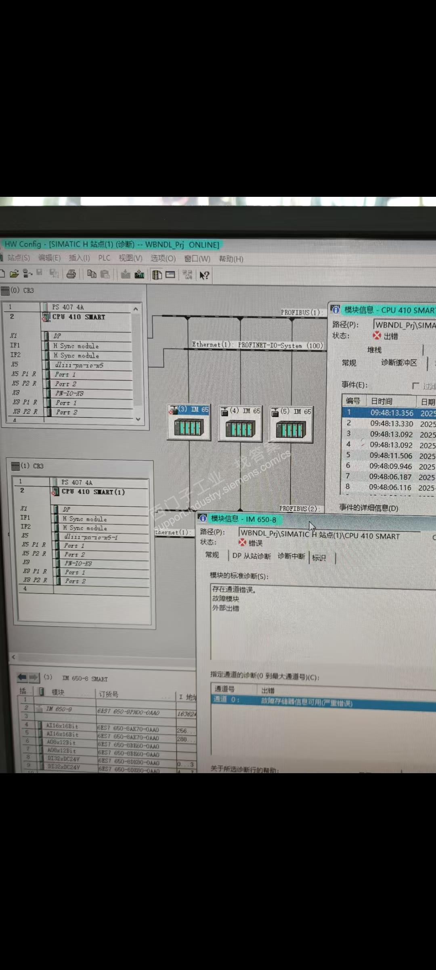Screen dimensions: 436x970
Task: Open the 编辑(E) menu
Action: (x=49, y=258)
